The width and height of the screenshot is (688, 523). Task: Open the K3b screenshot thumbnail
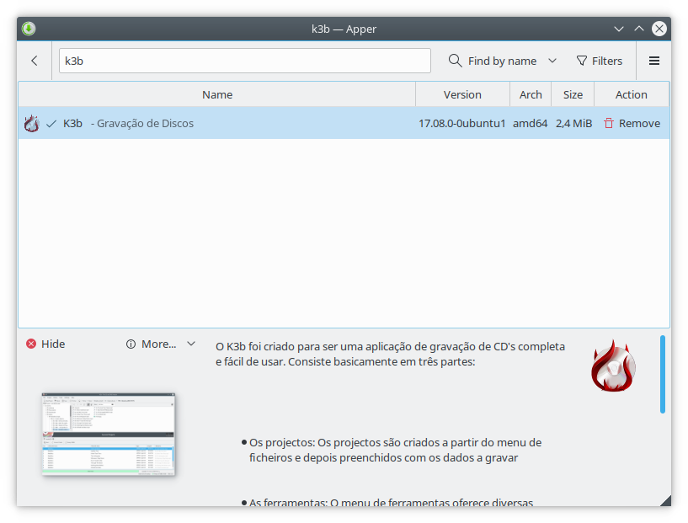[x=109, y=435]
